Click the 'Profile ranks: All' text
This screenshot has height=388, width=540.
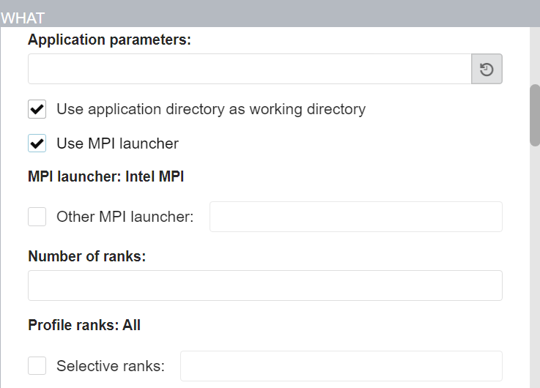[x=84, y=325]
